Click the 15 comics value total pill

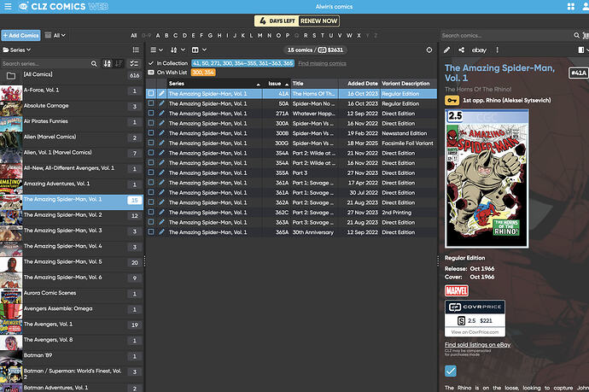coord(315,50)
